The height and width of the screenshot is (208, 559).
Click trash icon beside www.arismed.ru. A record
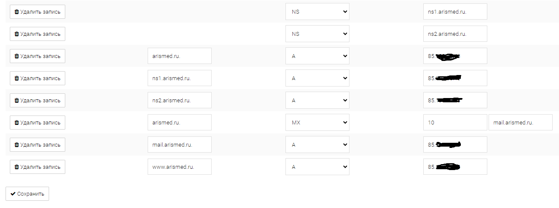pos(17,167)
